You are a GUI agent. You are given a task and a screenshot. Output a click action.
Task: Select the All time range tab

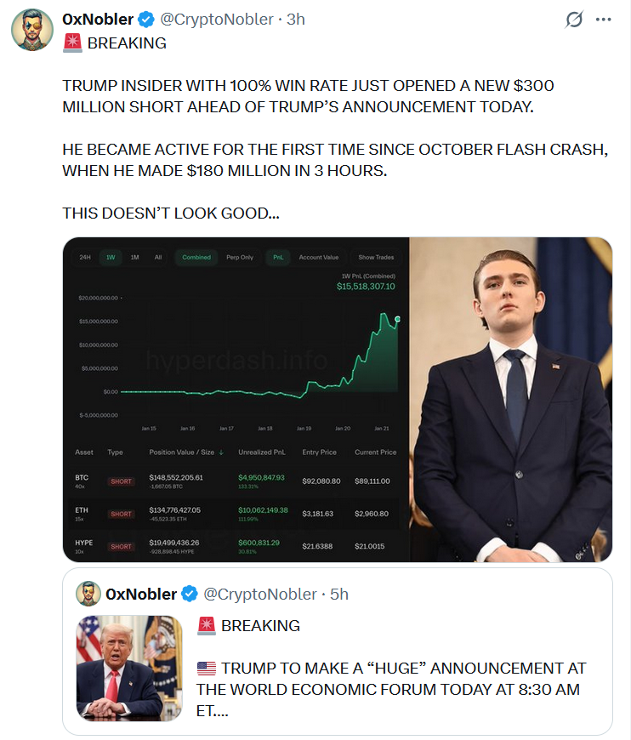[157, 257]
